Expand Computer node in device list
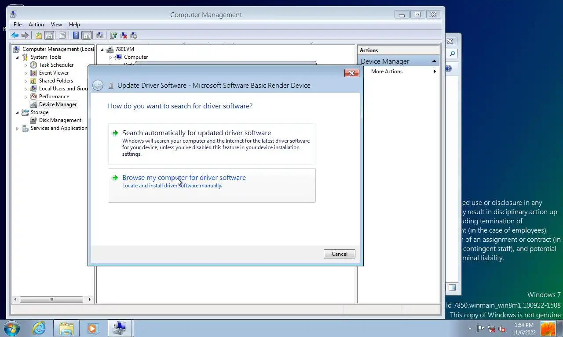 (110, 57)
